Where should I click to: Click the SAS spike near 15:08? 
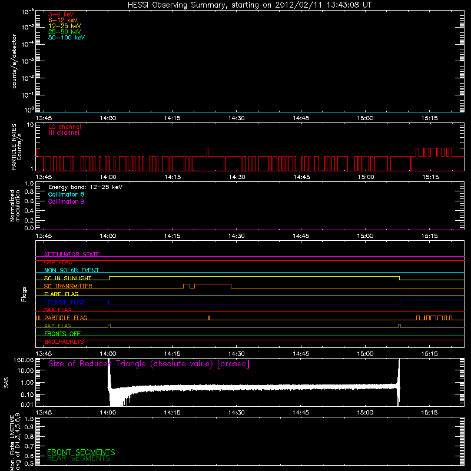[x=399, y=382]
